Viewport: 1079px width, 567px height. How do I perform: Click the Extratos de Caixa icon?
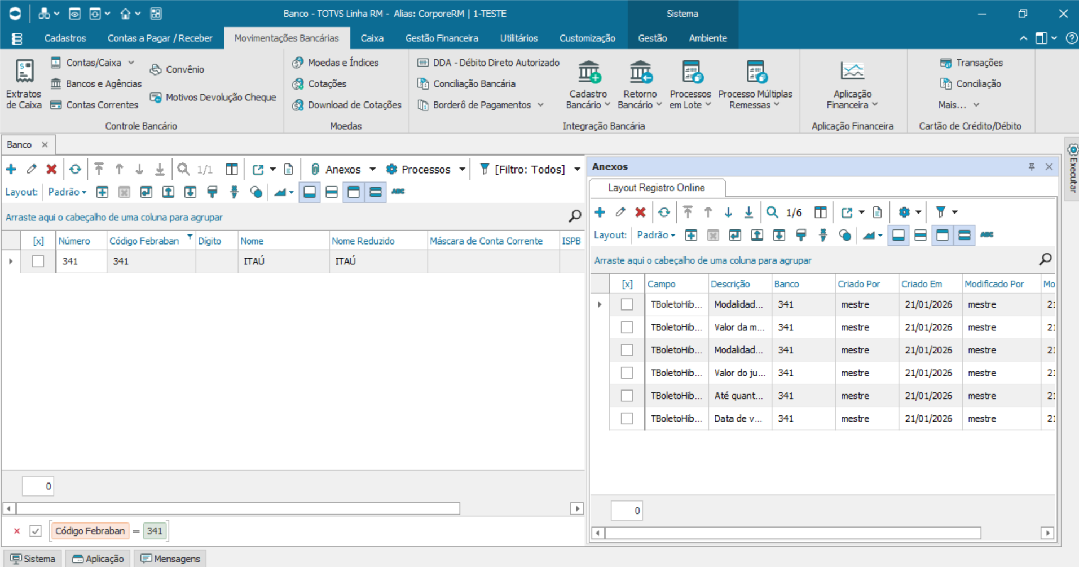tap(24, 73)
